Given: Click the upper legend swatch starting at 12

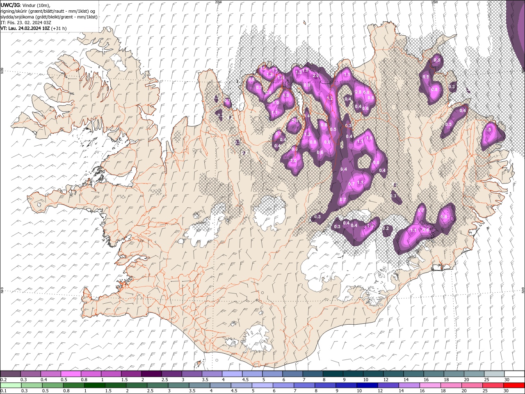Looking at the screenshot, I should coord(393,374).
